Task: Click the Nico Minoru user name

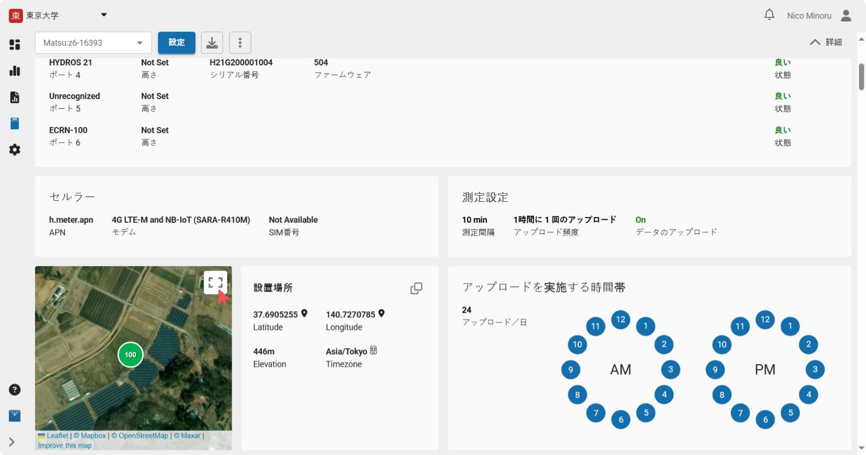Action: pyautogui.click(x=809, y=16)
